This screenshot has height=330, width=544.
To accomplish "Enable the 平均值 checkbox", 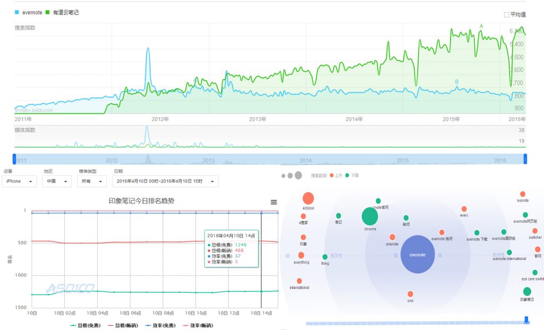I will [x=506, y=15].
